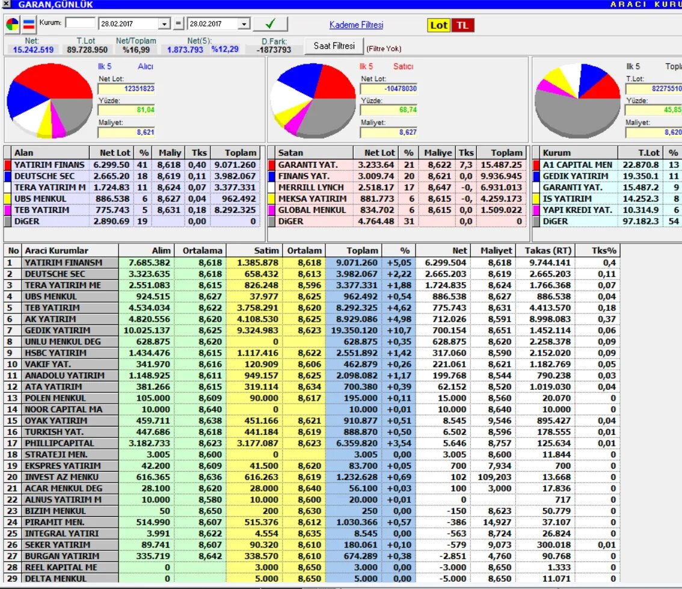This screenshot has height=589, width=682.
Task: Click the yellow swatch next to UBS MENKUL
Action: tap(7, 199)
